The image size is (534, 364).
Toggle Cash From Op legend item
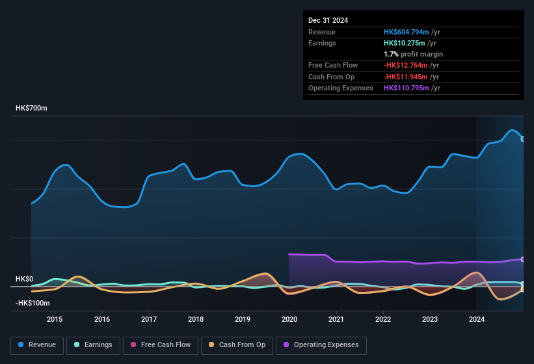(x=236, y=345)
